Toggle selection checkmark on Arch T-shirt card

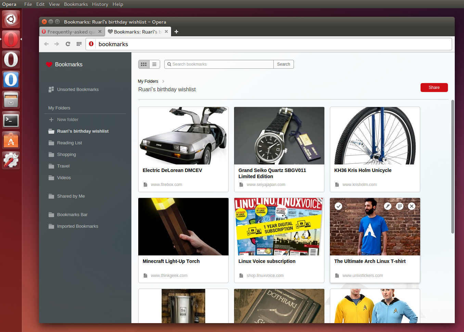tap(338, 206)
